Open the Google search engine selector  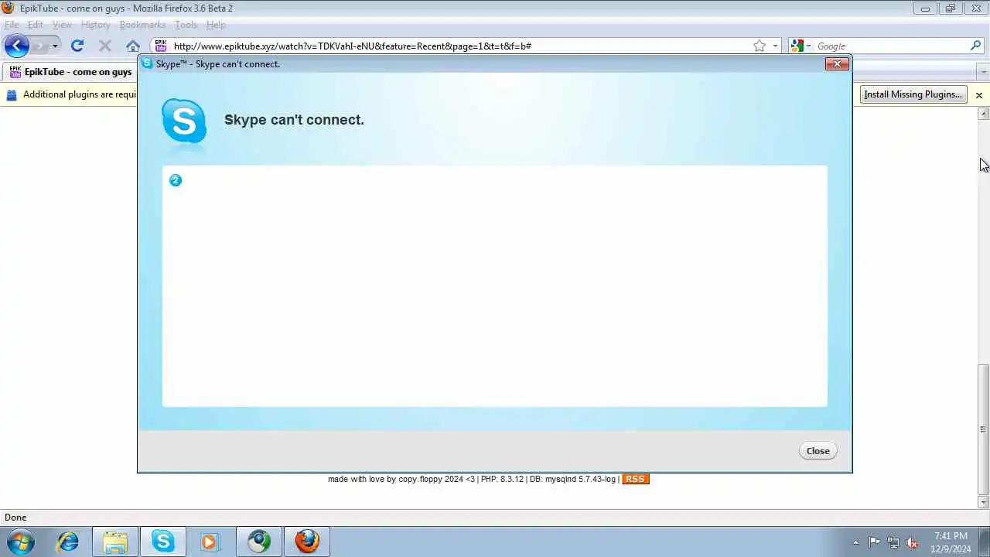coord(801,46)
